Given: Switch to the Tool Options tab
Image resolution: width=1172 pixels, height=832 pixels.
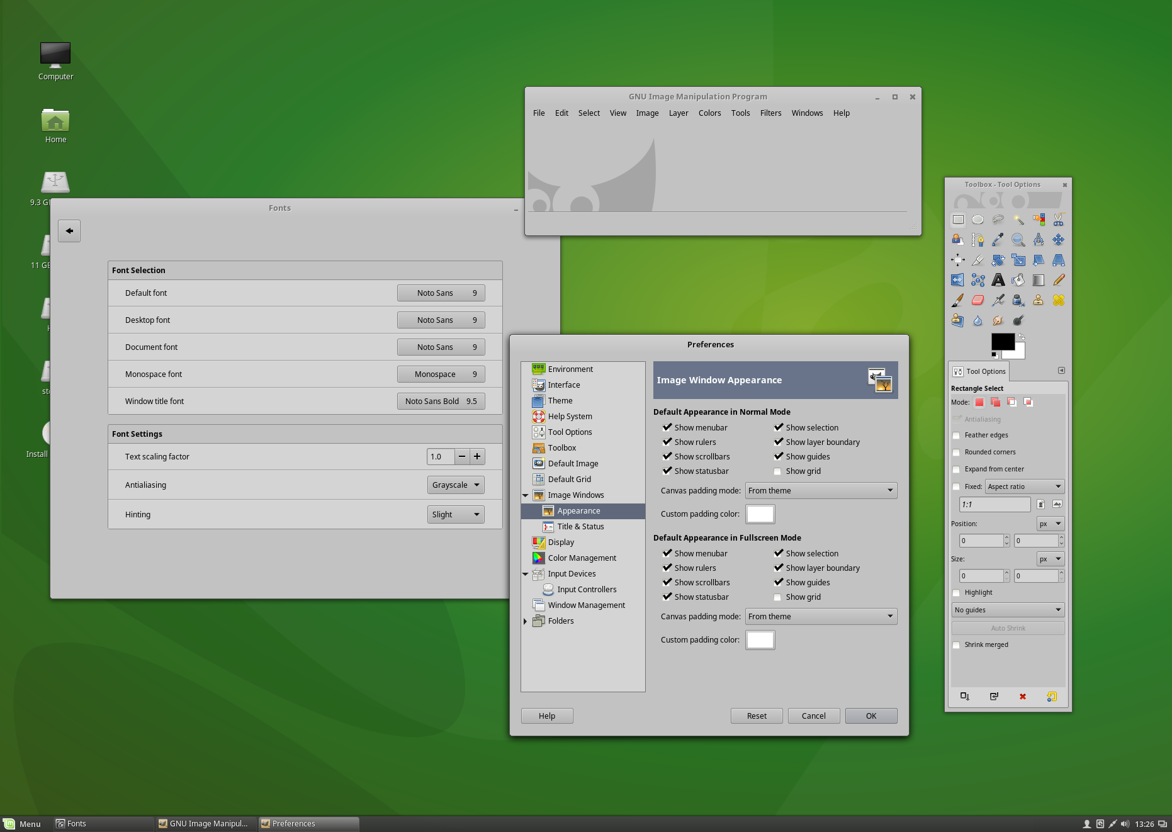Looking at the screenshot, I should 979,372.
